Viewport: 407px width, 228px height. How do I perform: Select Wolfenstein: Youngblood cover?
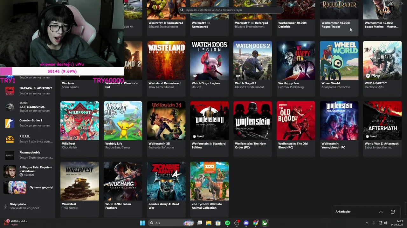[339, 121]
